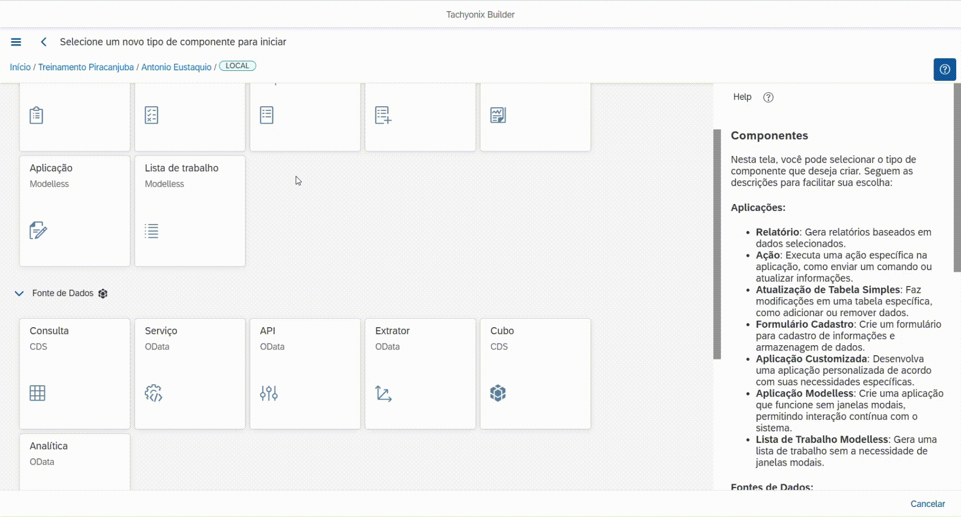Collapse the Fonte de Dados section
This screenshot has width=961, height=517.
click(x=19, y=293)
